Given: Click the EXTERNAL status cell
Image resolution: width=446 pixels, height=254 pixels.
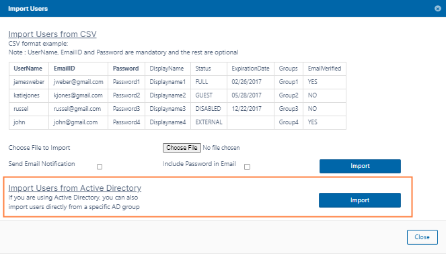Looking at the screenshot, I should point(209,122).
